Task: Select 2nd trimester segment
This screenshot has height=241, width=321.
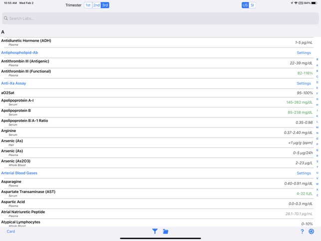Action: tap(96, 5)
